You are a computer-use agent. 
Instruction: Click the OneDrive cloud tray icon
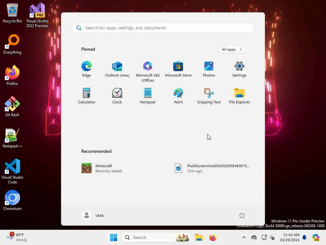click(x=254, y=237)
